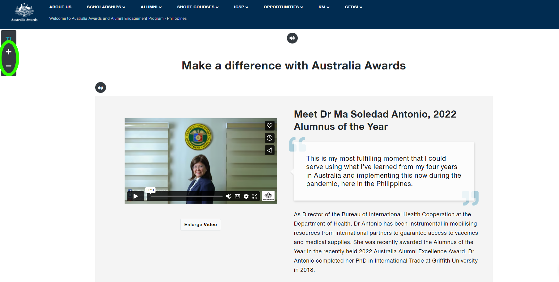The height and width of the screenshot is (282, 559).
Task: Click the text size icon in accessibility panel
Action: (9, 38)
